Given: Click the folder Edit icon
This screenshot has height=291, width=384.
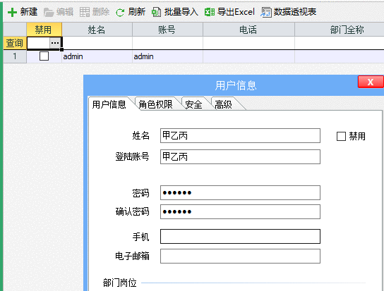Looking at the screenshot, I should coord(49,12).
